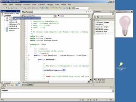
Task: Open Virtual Network Light desktop shortcut
Action: pyautogui.click(x=121, y=66)
